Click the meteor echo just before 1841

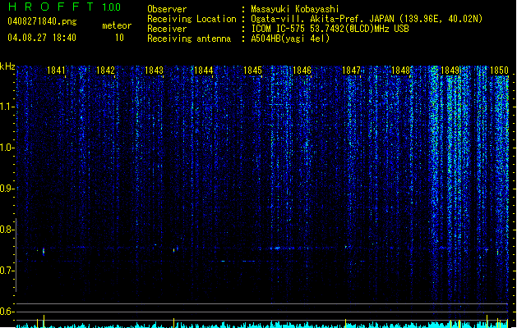44,252
